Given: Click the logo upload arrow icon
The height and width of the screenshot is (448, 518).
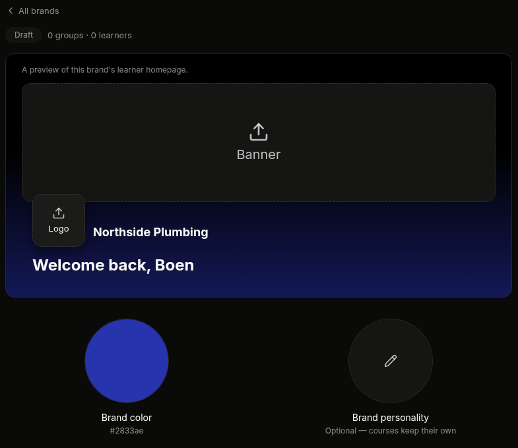Looking at the screenshot, I should point(59,213).
